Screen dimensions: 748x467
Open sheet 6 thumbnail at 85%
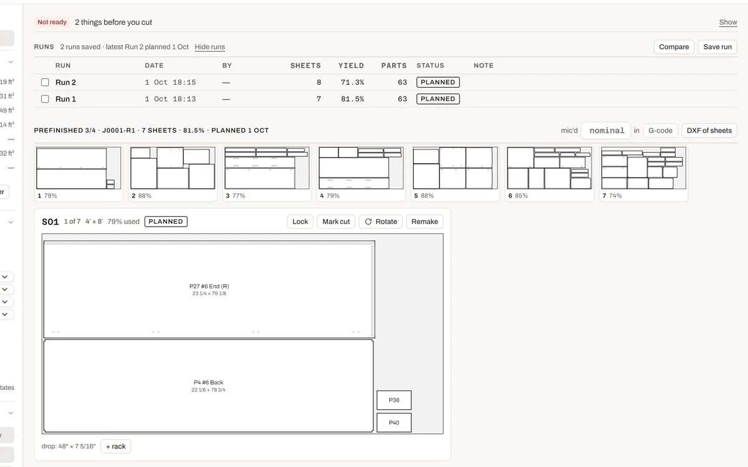tap(549, 173)
